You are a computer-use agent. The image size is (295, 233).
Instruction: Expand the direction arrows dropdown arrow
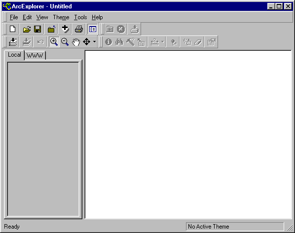point(94,42)
